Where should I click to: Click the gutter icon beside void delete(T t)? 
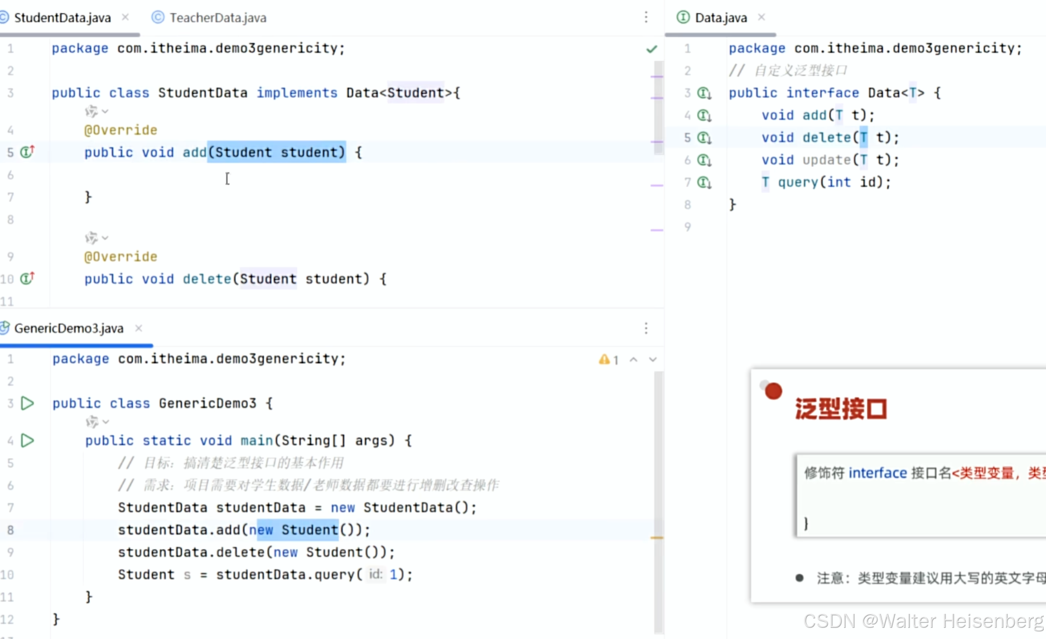[705, 138]
